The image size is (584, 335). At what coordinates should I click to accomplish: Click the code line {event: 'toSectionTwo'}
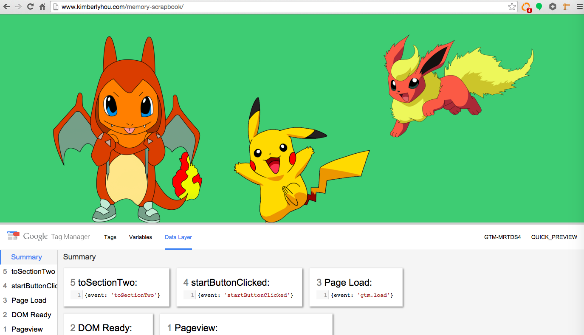pyautogui.click(x=122, y=295)
